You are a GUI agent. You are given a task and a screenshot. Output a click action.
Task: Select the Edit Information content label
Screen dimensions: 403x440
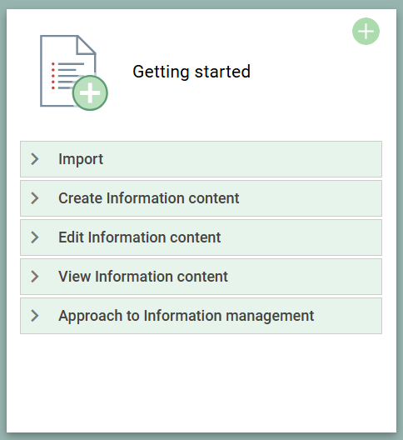pyautogui.click(x=139, y=237)
